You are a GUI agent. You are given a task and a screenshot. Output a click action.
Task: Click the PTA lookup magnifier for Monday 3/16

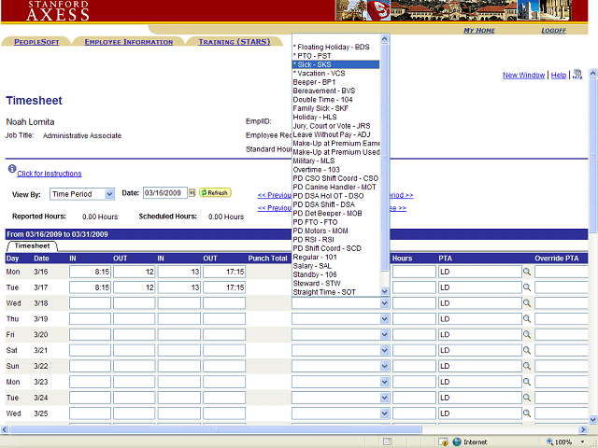(527, 272)
